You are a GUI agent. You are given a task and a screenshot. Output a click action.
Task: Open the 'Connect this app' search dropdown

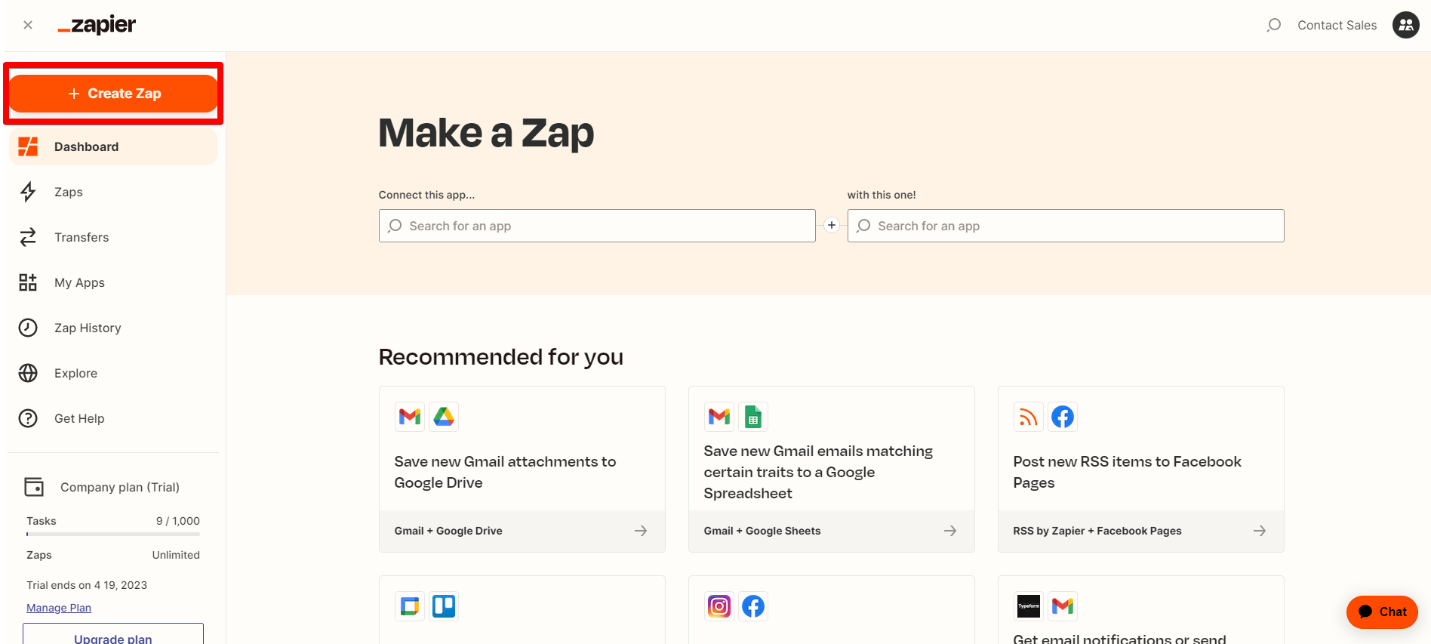click(x=596, y=225)
